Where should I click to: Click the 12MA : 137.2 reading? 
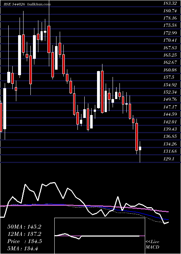tap(24, 234)
